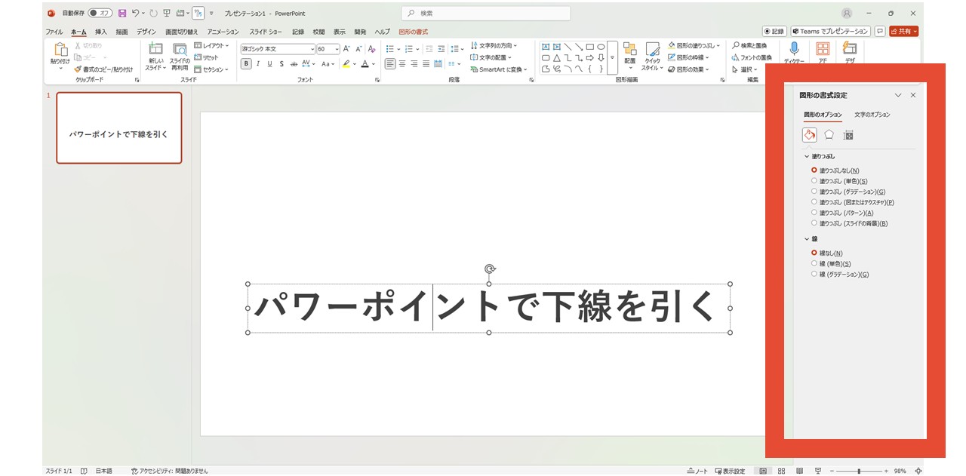
Task: Center-align the text
Action: 402,64
